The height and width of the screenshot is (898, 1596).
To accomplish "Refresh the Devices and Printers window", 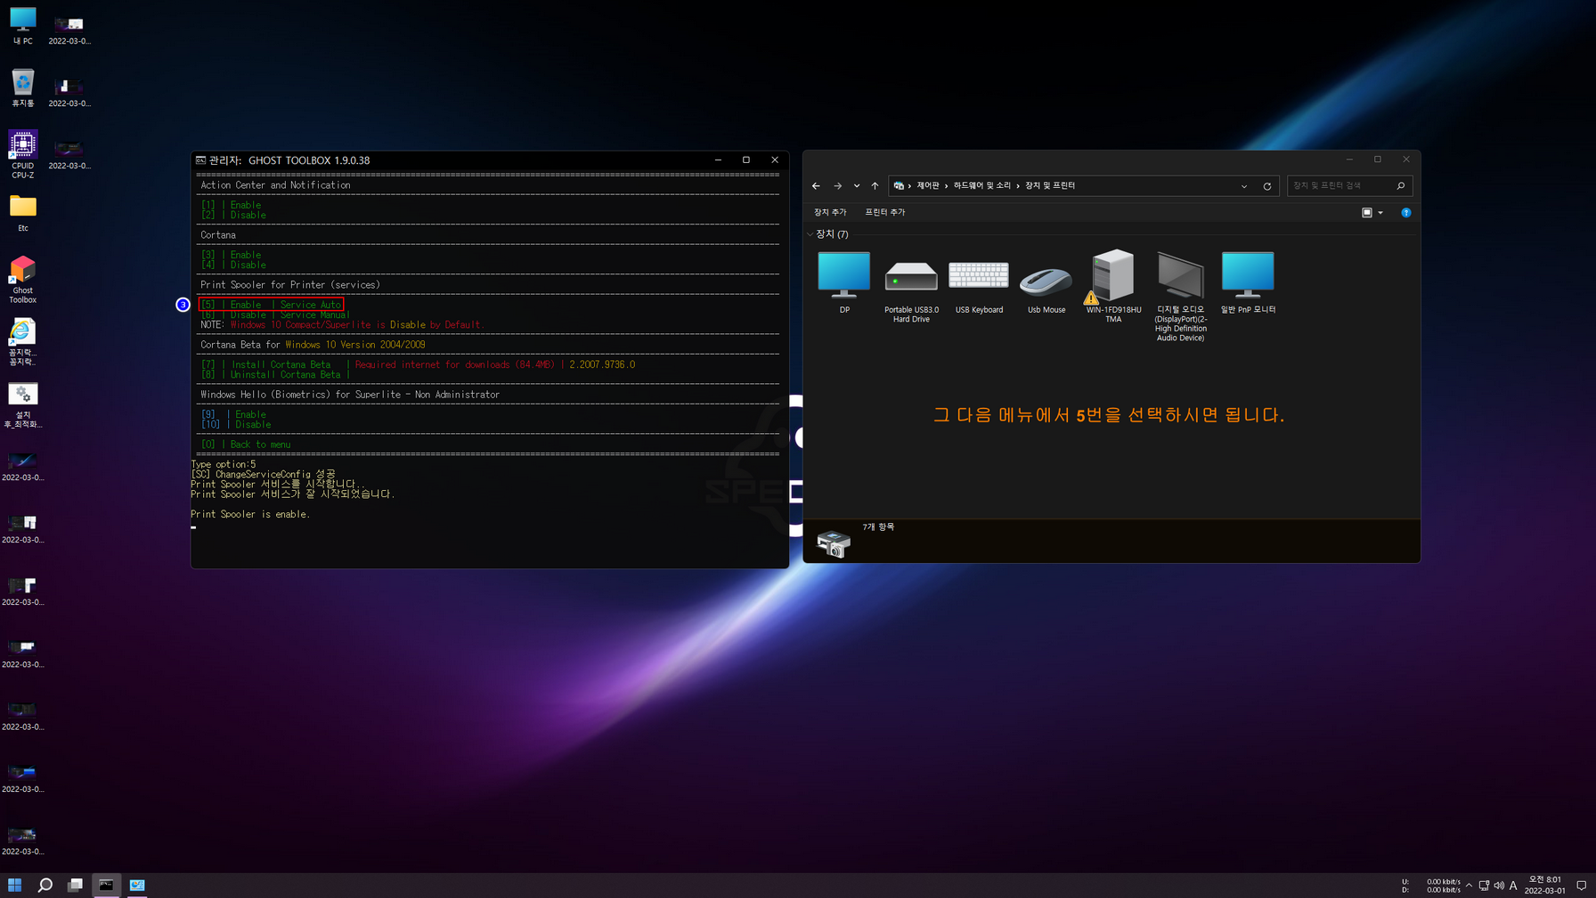I will [x=1267, y=186].
